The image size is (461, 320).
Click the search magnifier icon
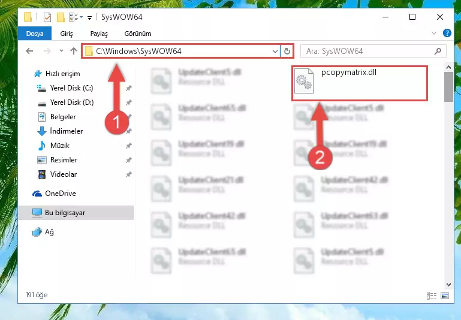pyautogui.click(x=438, y=51)
